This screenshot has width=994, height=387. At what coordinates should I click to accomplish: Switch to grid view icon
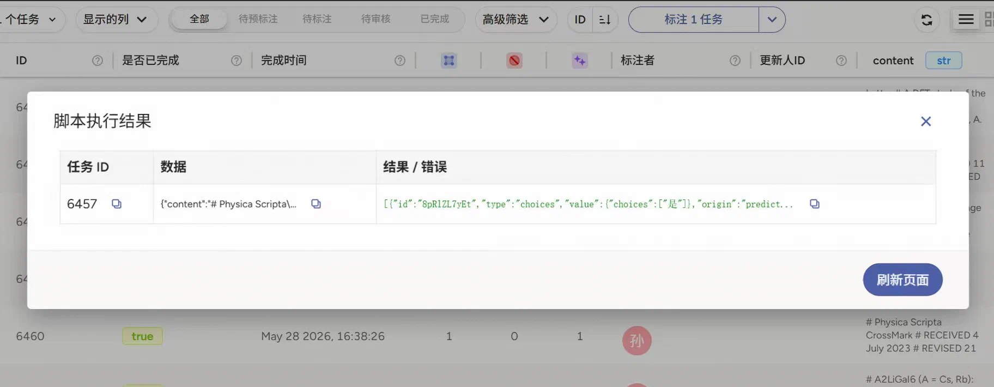988,20
